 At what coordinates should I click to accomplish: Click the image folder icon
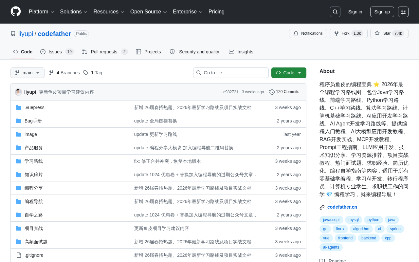(x=19, y=134)
